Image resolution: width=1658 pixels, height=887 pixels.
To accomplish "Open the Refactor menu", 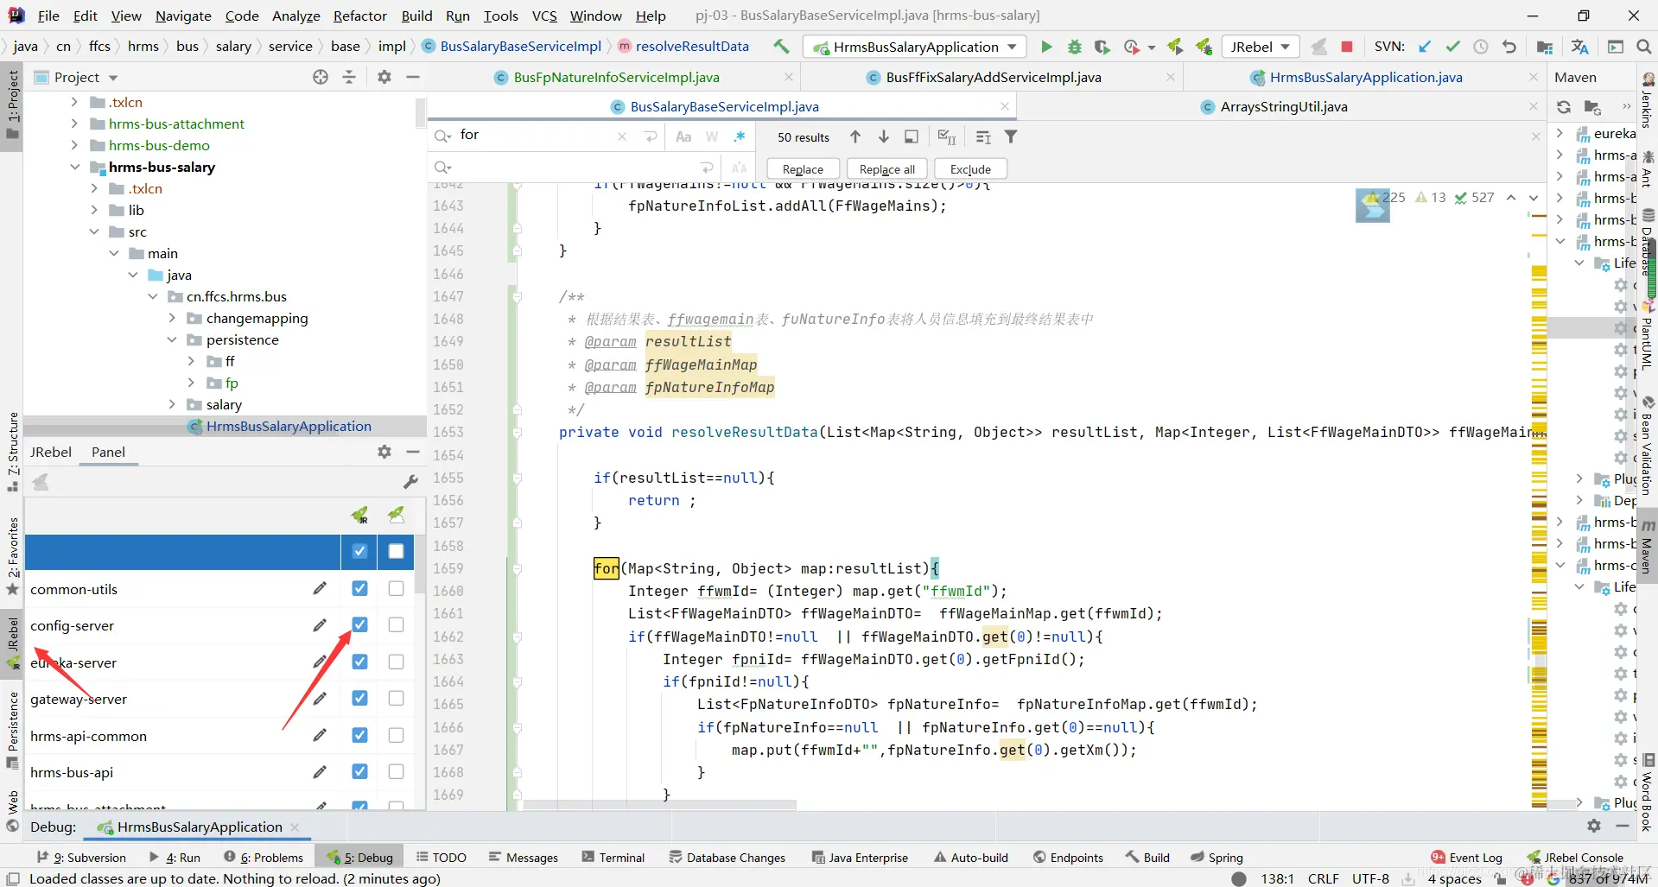I will pos(360,16).
